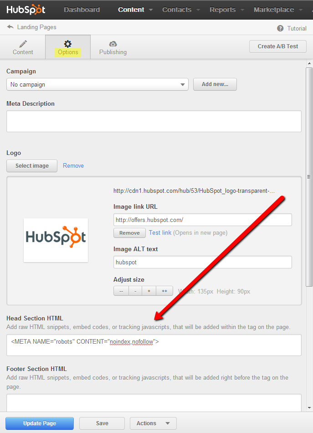The image size is (313, 433).
Task: Focus the Head Section HTML textarea
Action: (154, 345)
